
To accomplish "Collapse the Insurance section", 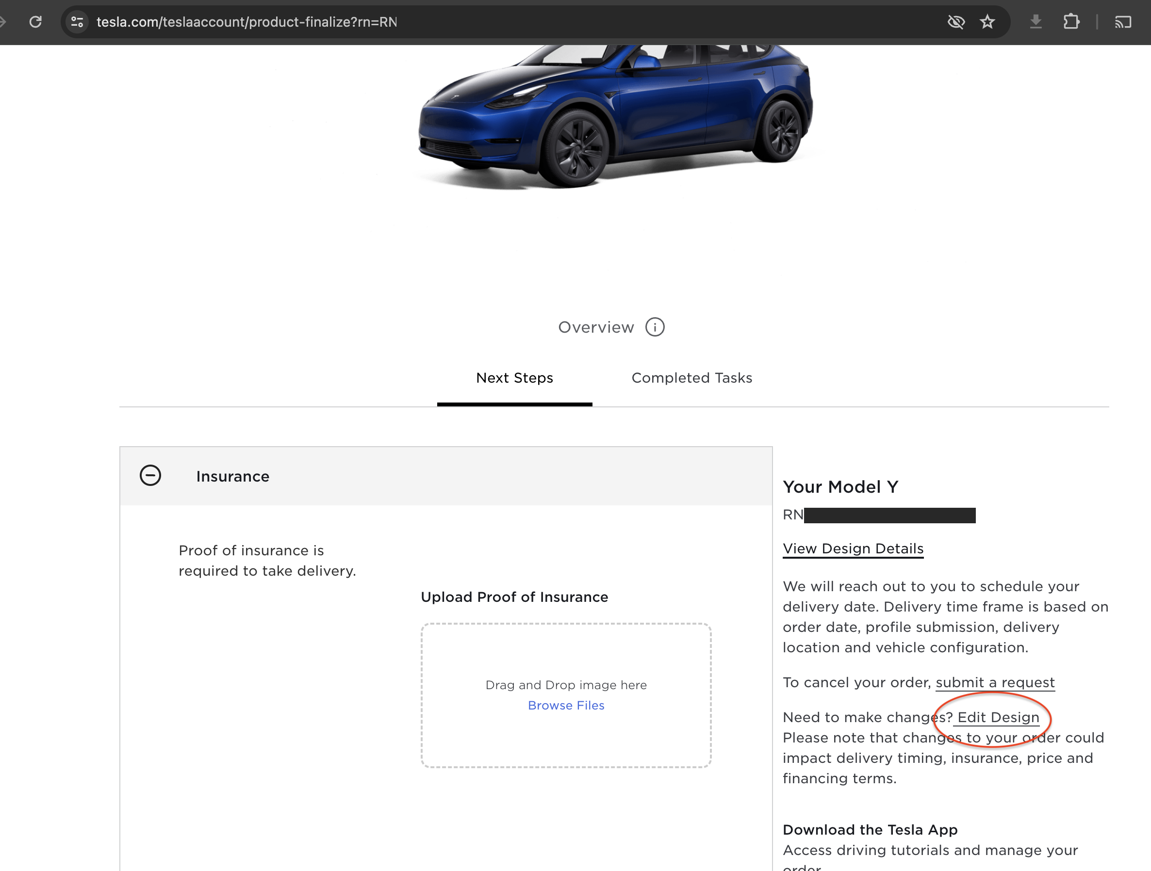I will pos(150,475).
